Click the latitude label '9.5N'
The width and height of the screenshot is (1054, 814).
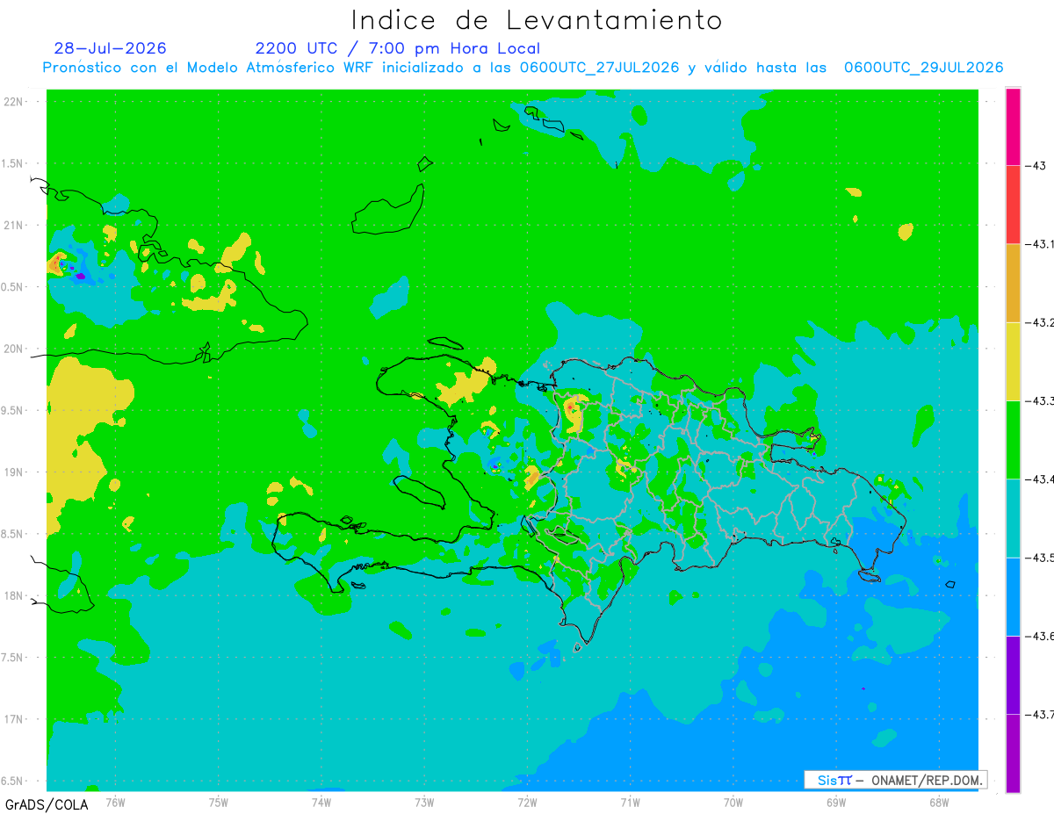(x=13, y=411)
